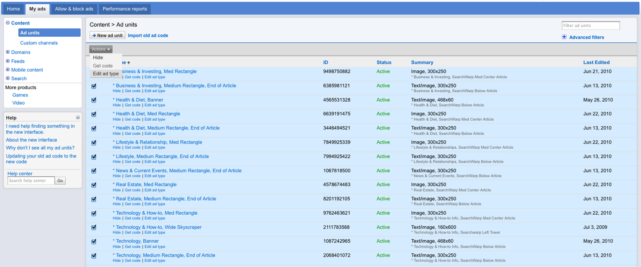Open 'Updating your old ad code' link

[41, 159]
